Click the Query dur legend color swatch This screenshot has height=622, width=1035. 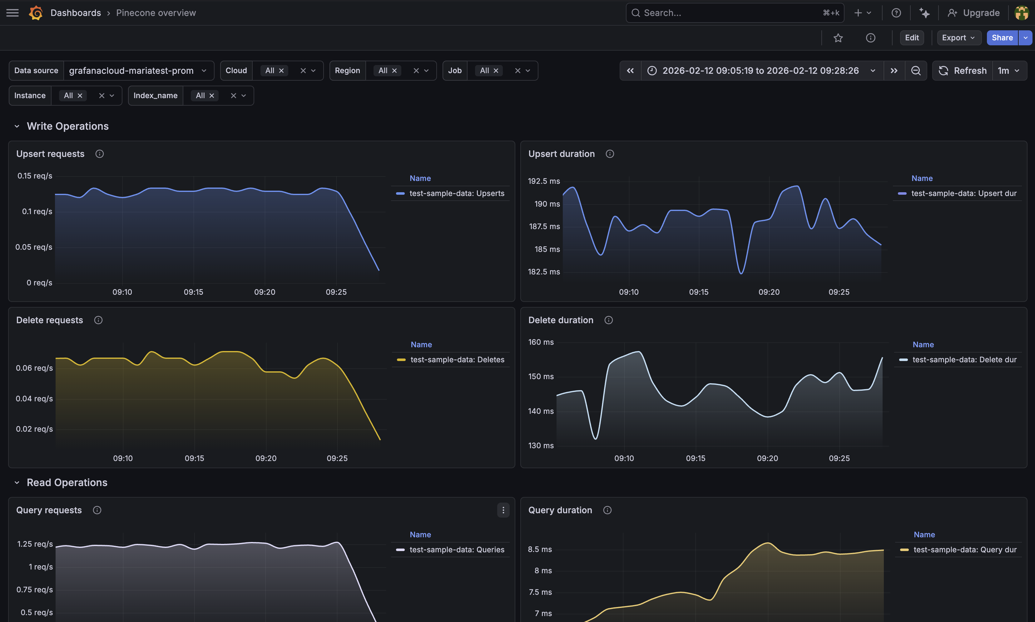tap(904, 549)
